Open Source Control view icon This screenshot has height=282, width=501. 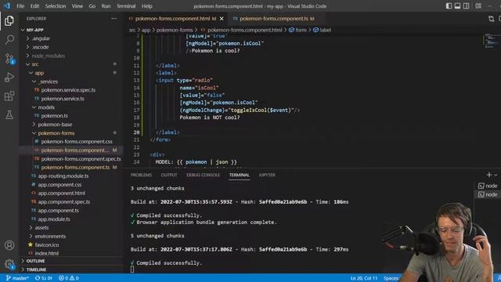tap(9, 59)
